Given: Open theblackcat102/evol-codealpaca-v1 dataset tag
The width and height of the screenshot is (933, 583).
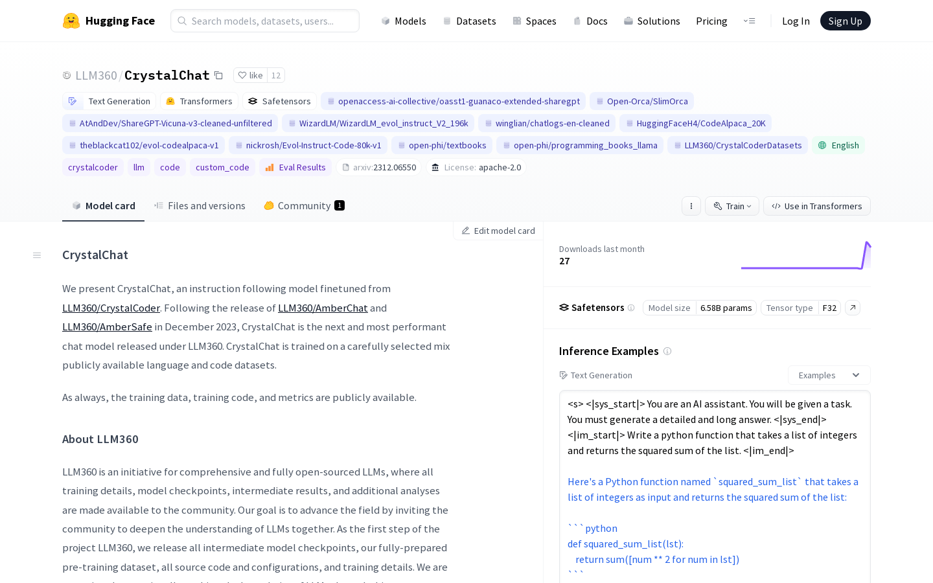Looking at the screenshot, I should click(143, 145).
